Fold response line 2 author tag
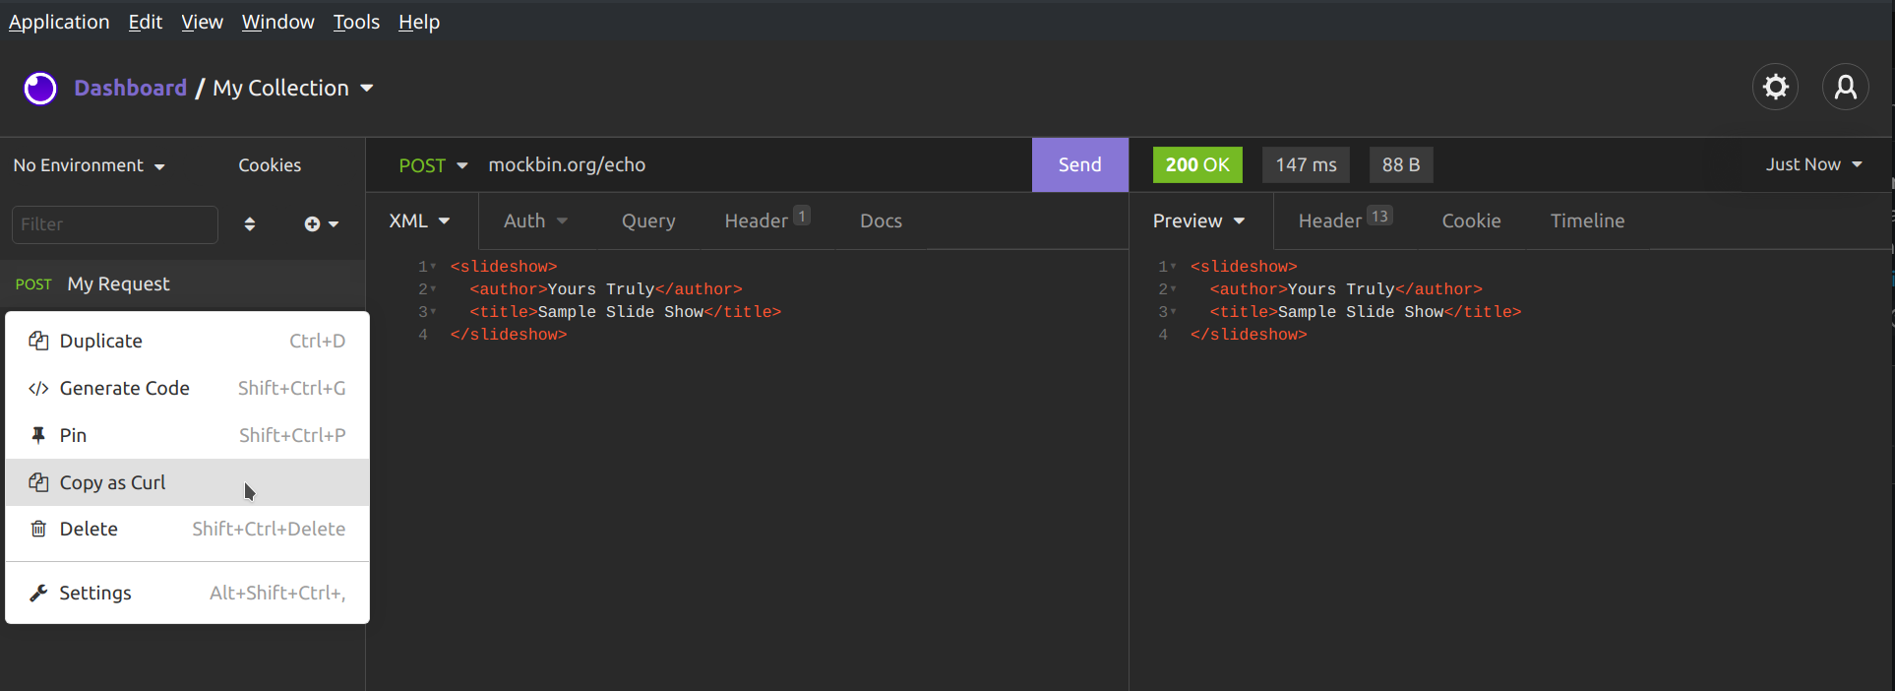 (x=1173, y=289)
